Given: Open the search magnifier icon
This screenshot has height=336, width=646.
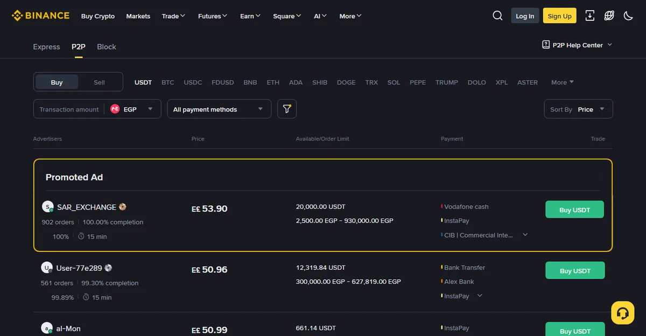Looking at the screenshot, I should 497,16.
